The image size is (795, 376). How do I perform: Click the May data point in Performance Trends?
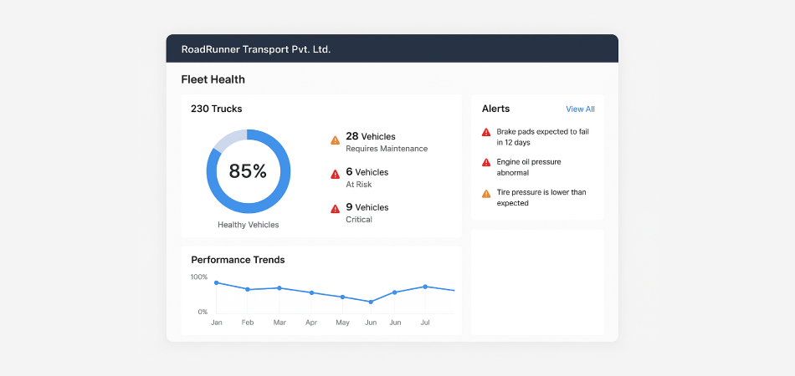pos(342,297)
